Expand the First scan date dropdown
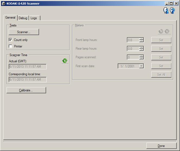This screenshot has width=180, height=151. 142,66
